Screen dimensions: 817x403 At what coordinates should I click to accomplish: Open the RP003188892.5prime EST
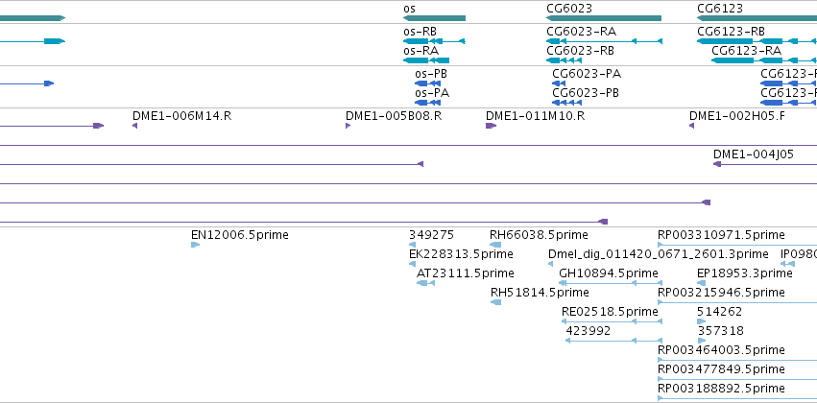coord(737,398)
